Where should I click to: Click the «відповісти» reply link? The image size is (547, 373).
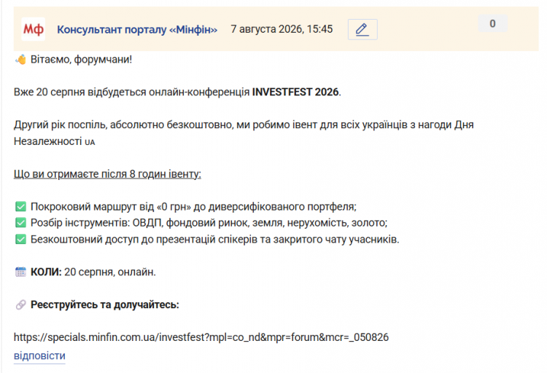39,356
